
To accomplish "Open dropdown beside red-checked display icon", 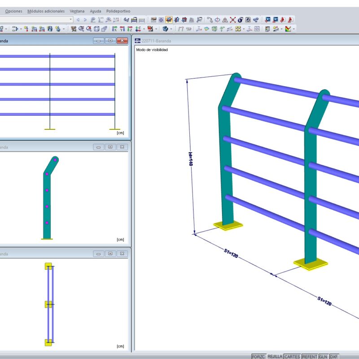I will (156, 29).
